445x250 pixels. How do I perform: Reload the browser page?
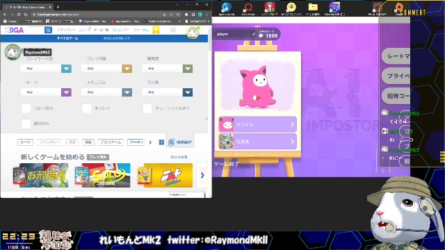click(19, 15)
